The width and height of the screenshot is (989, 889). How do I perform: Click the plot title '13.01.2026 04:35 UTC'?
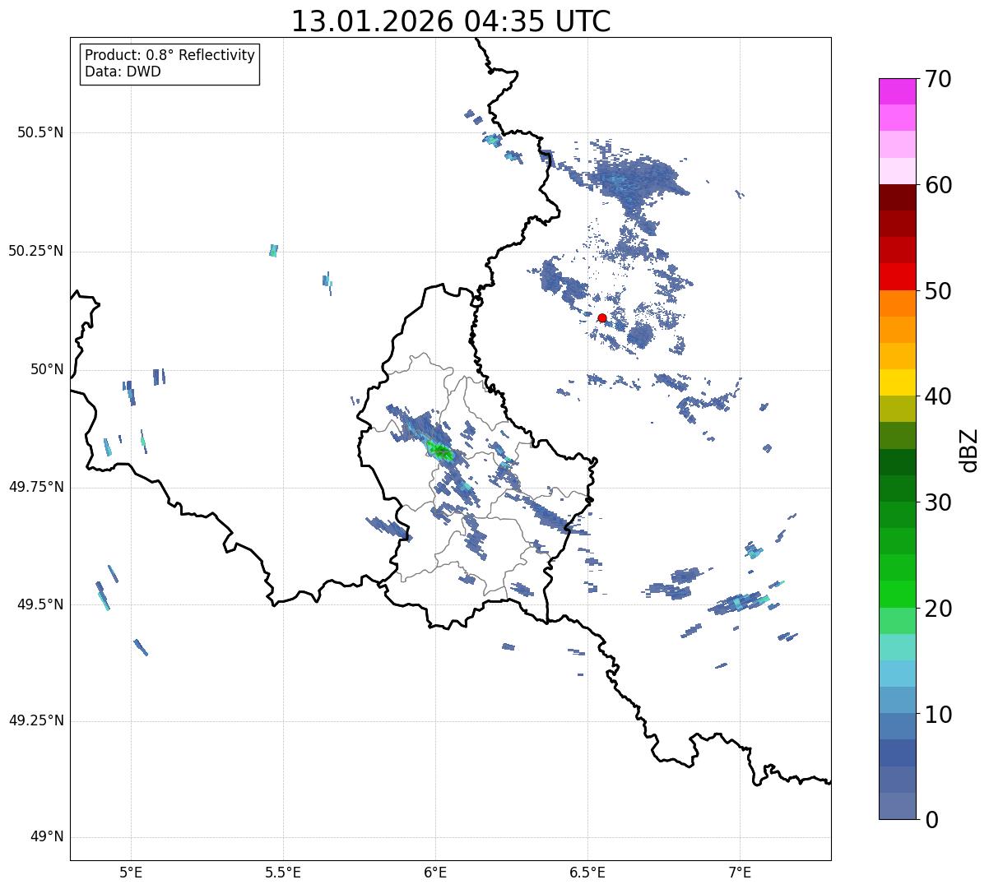[x=451, y=21]
